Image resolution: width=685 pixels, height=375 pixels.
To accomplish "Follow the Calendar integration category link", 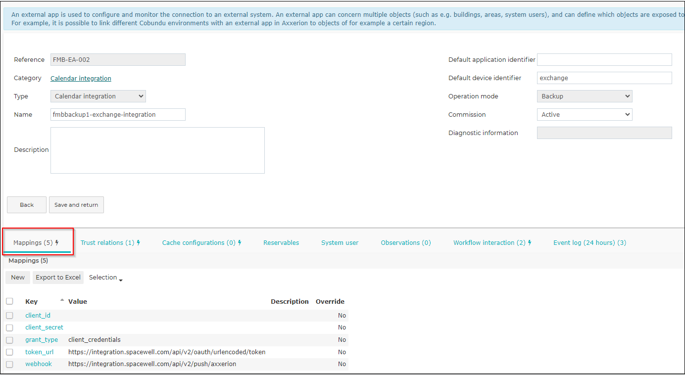I will pos(81,78).
